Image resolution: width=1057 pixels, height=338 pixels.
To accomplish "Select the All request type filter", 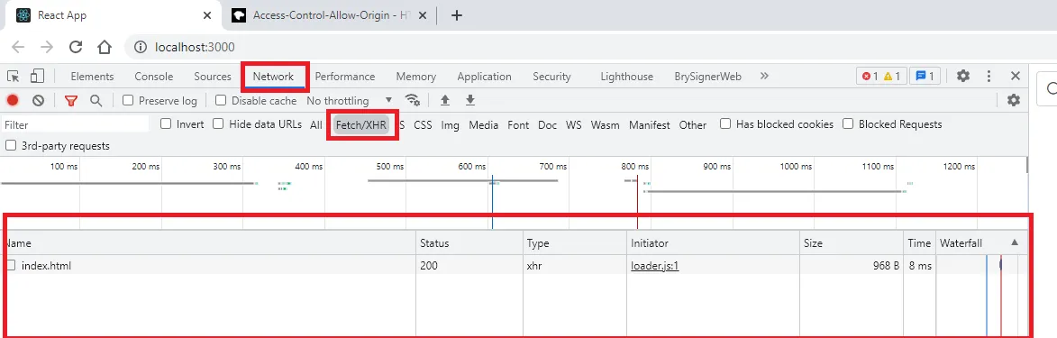I will [x=316, y=124].
